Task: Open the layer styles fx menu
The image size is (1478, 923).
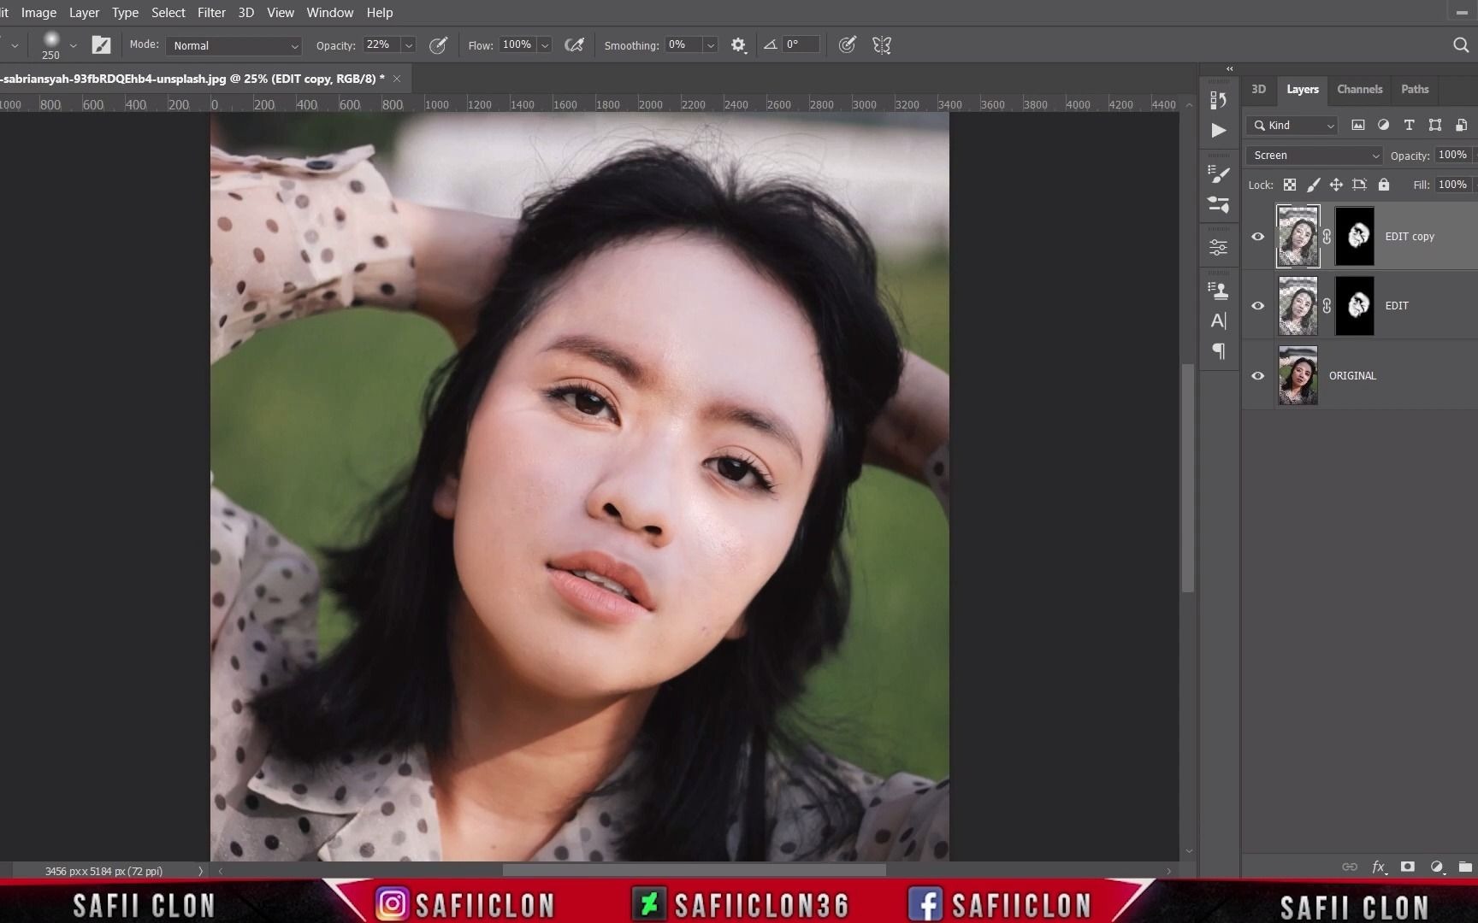Action: [1379, 867]
